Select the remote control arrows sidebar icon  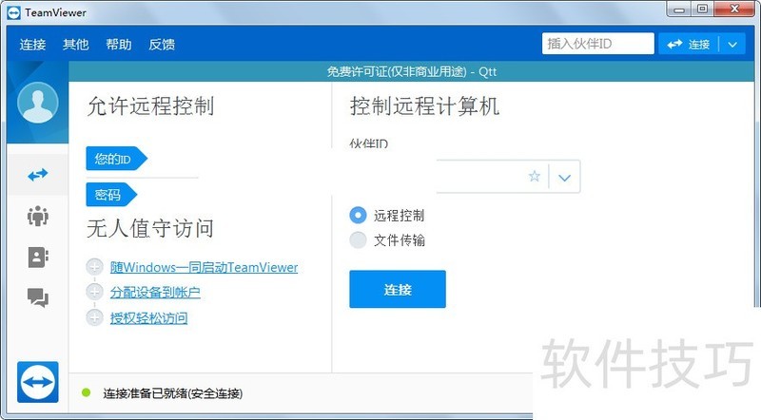click(38, 175)
